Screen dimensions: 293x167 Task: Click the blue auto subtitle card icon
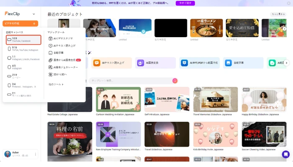click(229, 63)
